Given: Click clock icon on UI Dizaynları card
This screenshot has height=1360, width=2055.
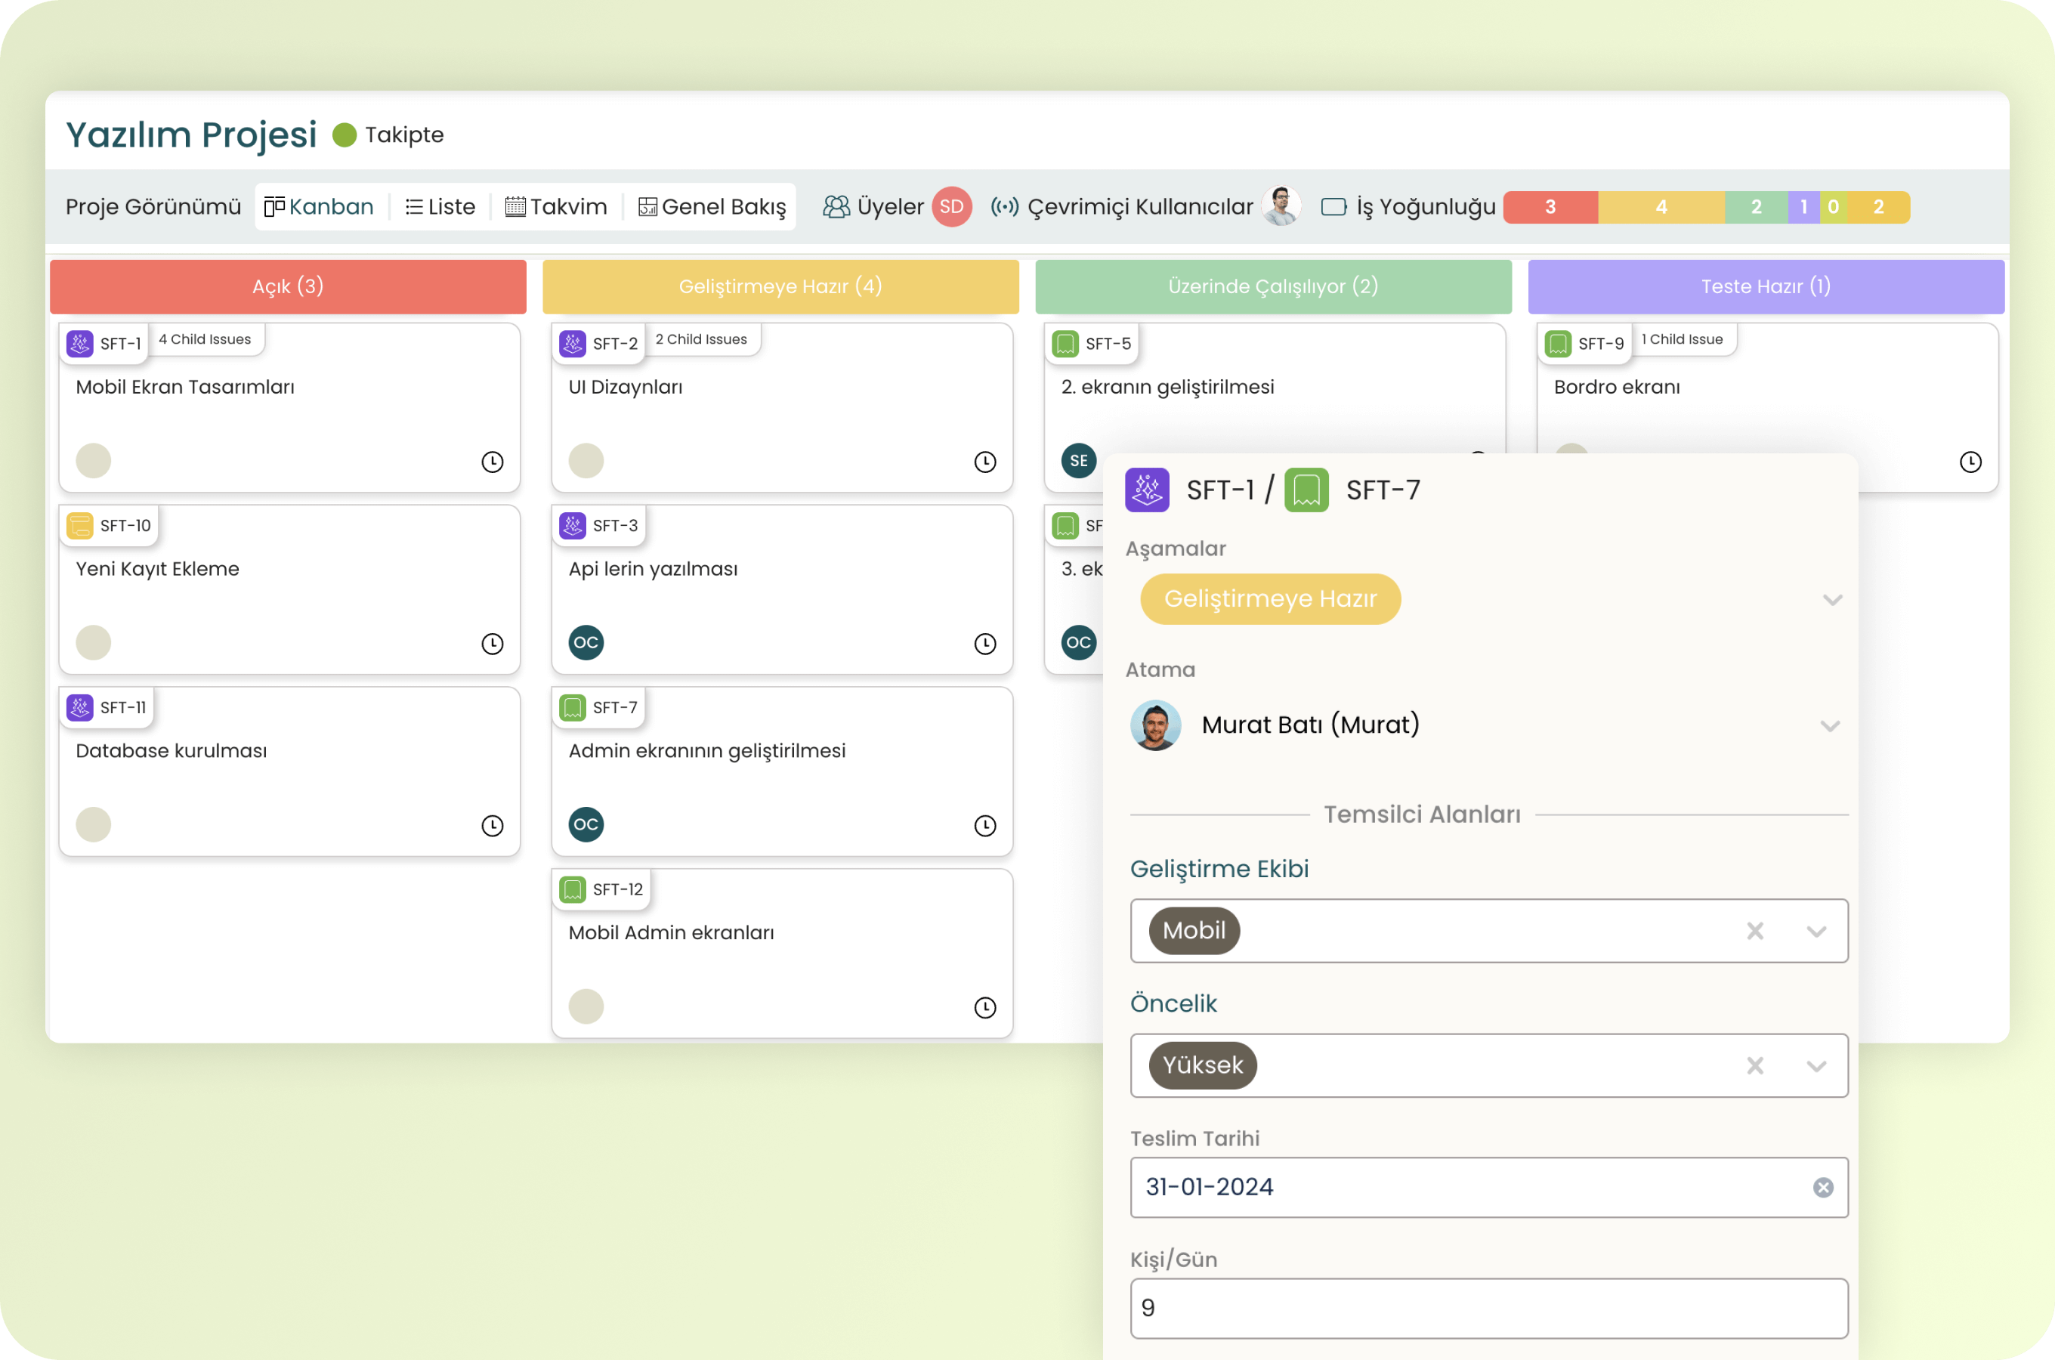Looking at the screenshot, I should point(985,462).
